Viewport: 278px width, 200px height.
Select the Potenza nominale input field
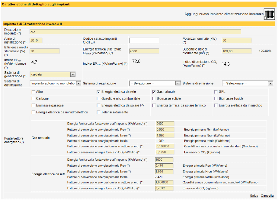[x=237, y=41]
